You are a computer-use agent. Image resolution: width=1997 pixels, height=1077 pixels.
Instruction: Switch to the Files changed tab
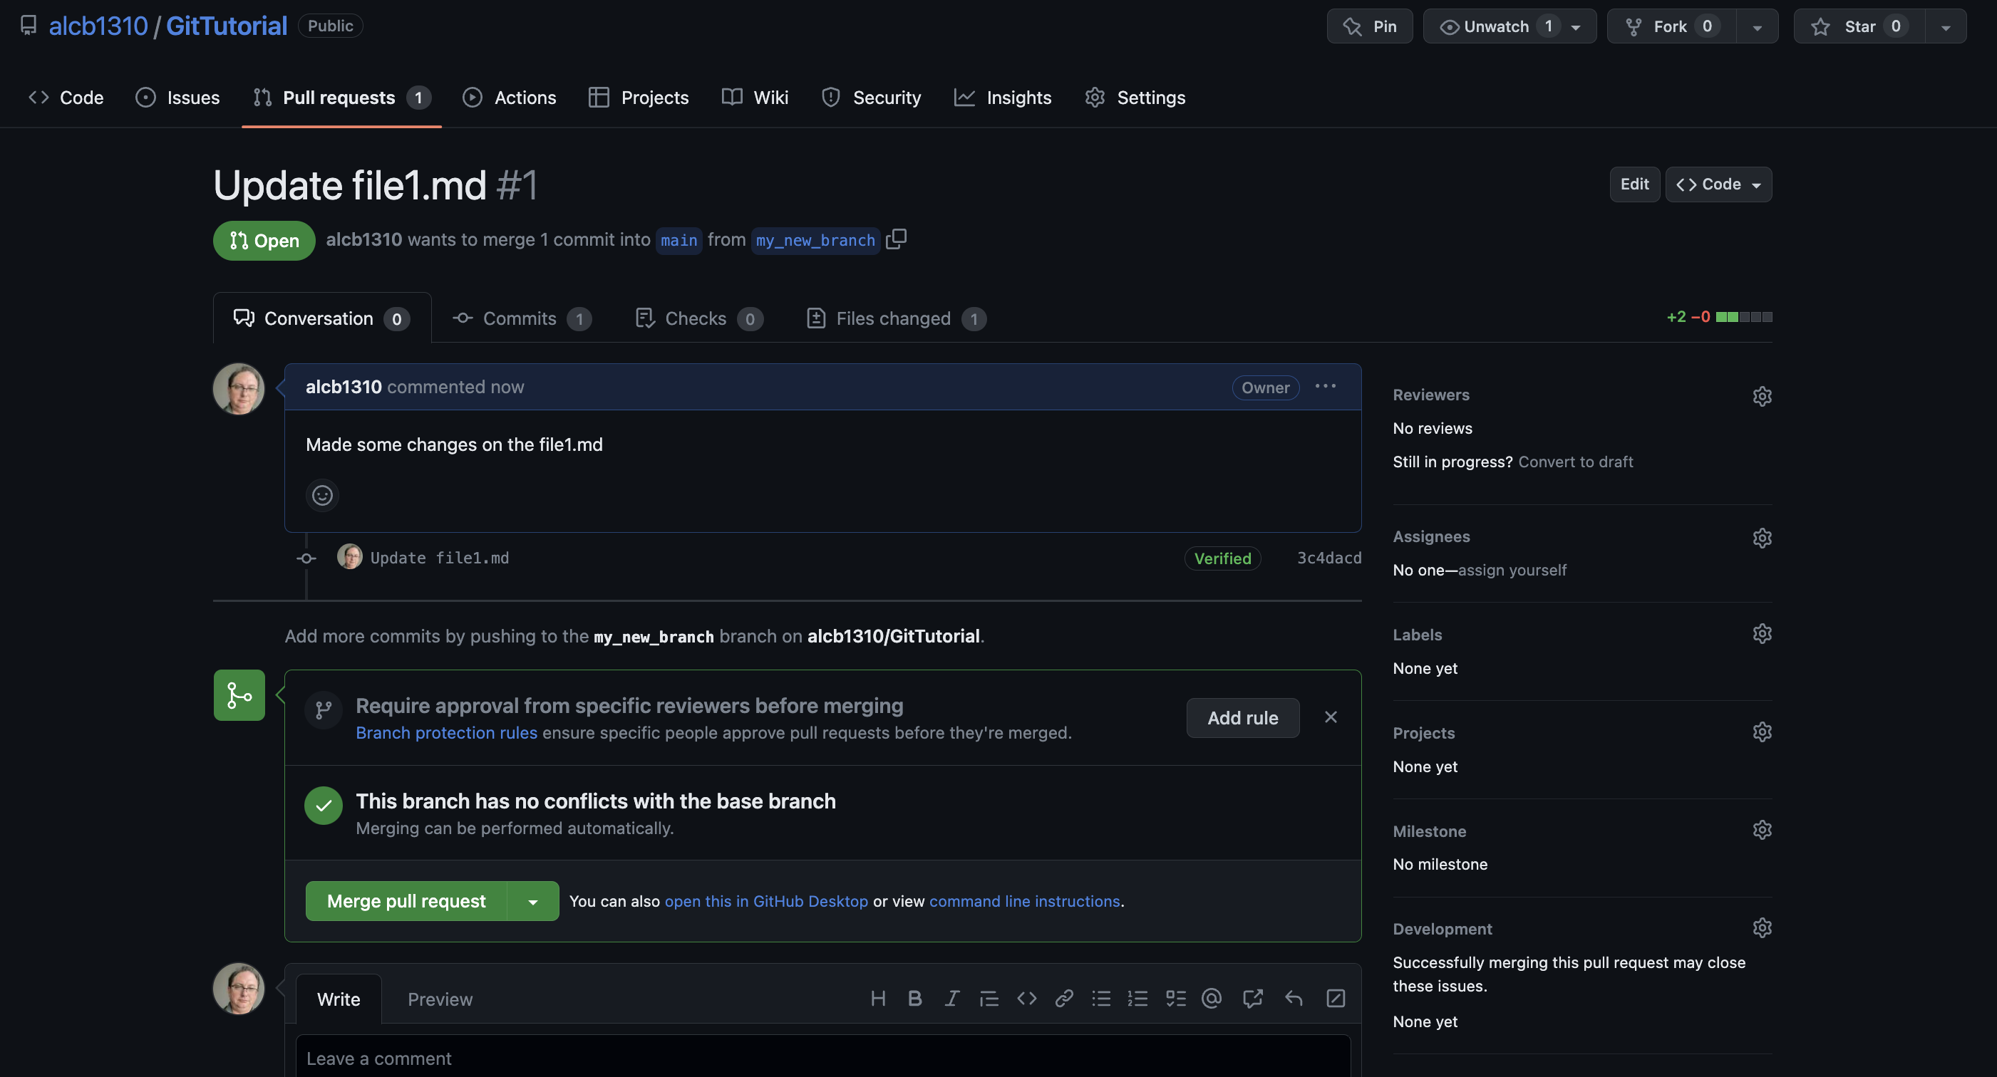click(x=894, y=318)
